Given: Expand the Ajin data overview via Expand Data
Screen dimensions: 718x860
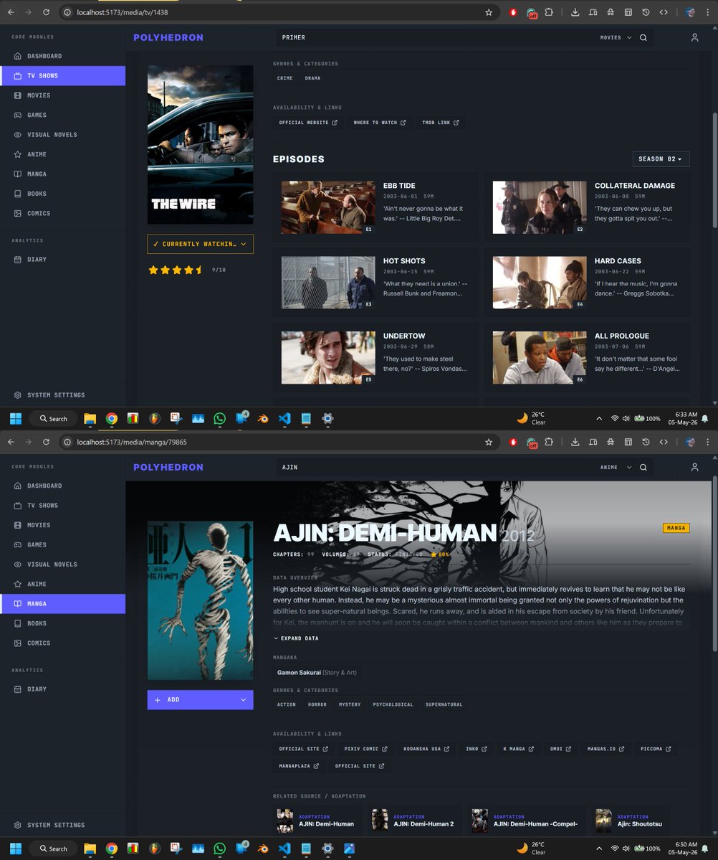Looking at the screenshot, I should pyautogui.click(x=296, y=638).
